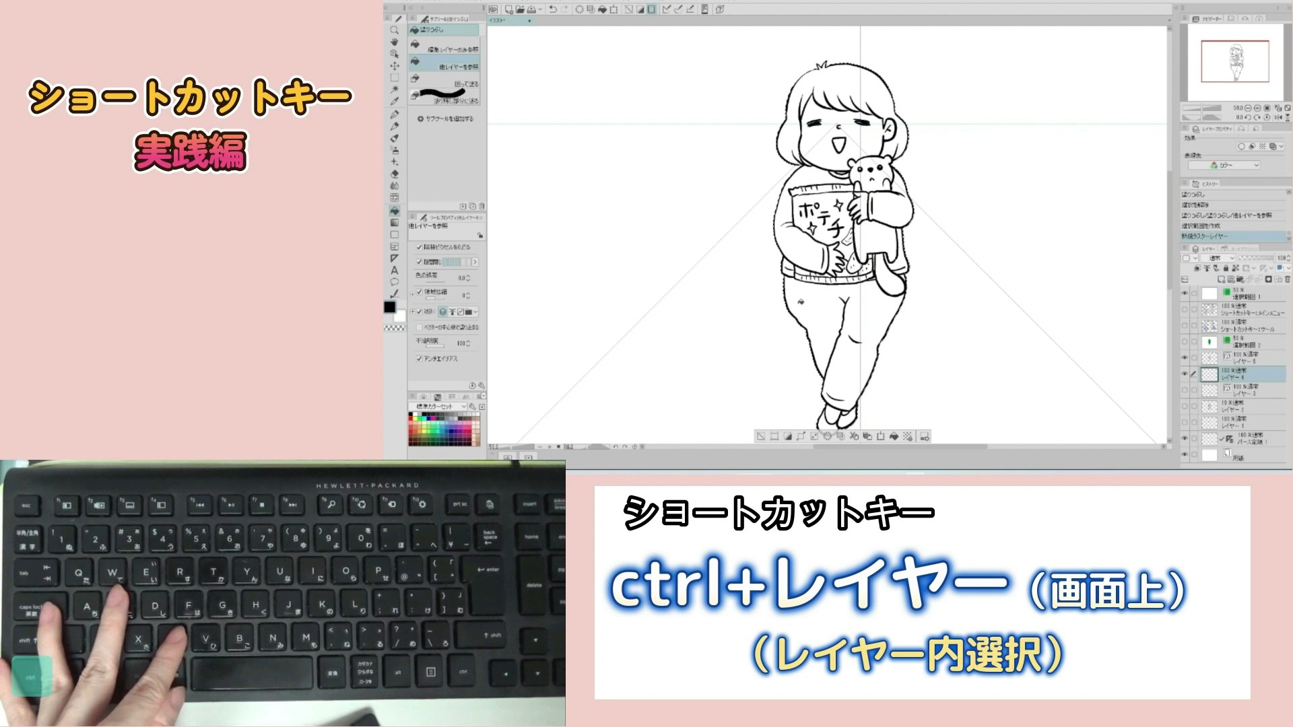Click Open file icon in command bar
1293x727 pixels.
tap(520, 9)
